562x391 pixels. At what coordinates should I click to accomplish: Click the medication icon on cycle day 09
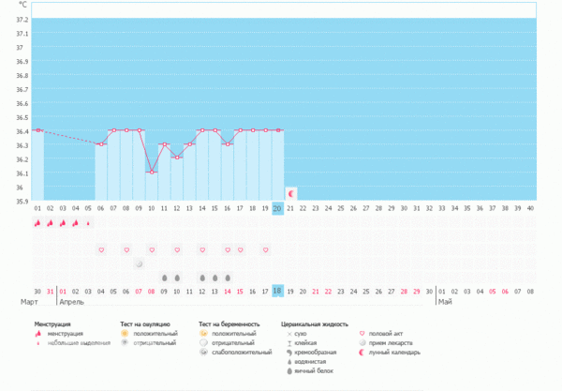pyautogui.click(x=139, y=263)
